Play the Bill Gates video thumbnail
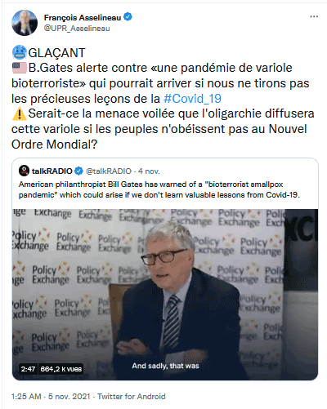The width and height of the screenshot is (327, 409). 165,295
